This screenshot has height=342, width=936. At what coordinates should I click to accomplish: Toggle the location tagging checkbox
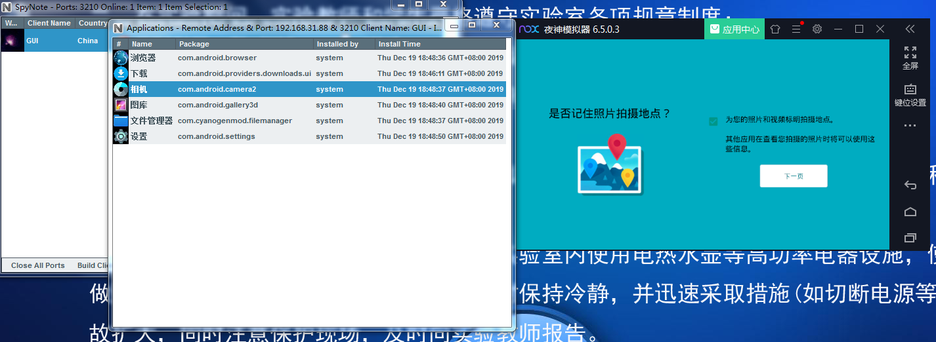(713, 121)
